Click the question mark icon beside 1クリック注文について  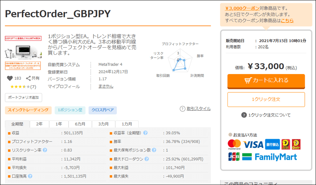[244, 115]
